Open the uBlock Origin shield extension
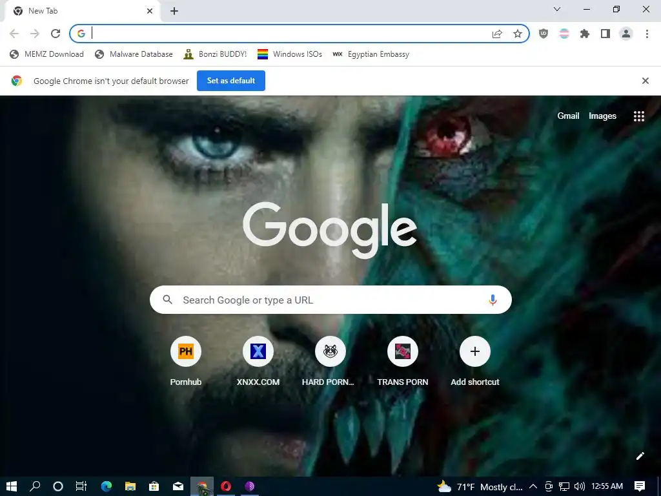The width and height of the screenshot is (661, 496). (x=544, y=34)
